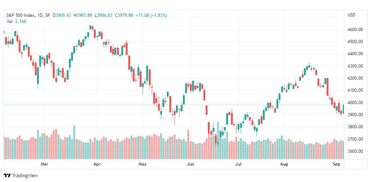Click the May label on time axis

143,164
